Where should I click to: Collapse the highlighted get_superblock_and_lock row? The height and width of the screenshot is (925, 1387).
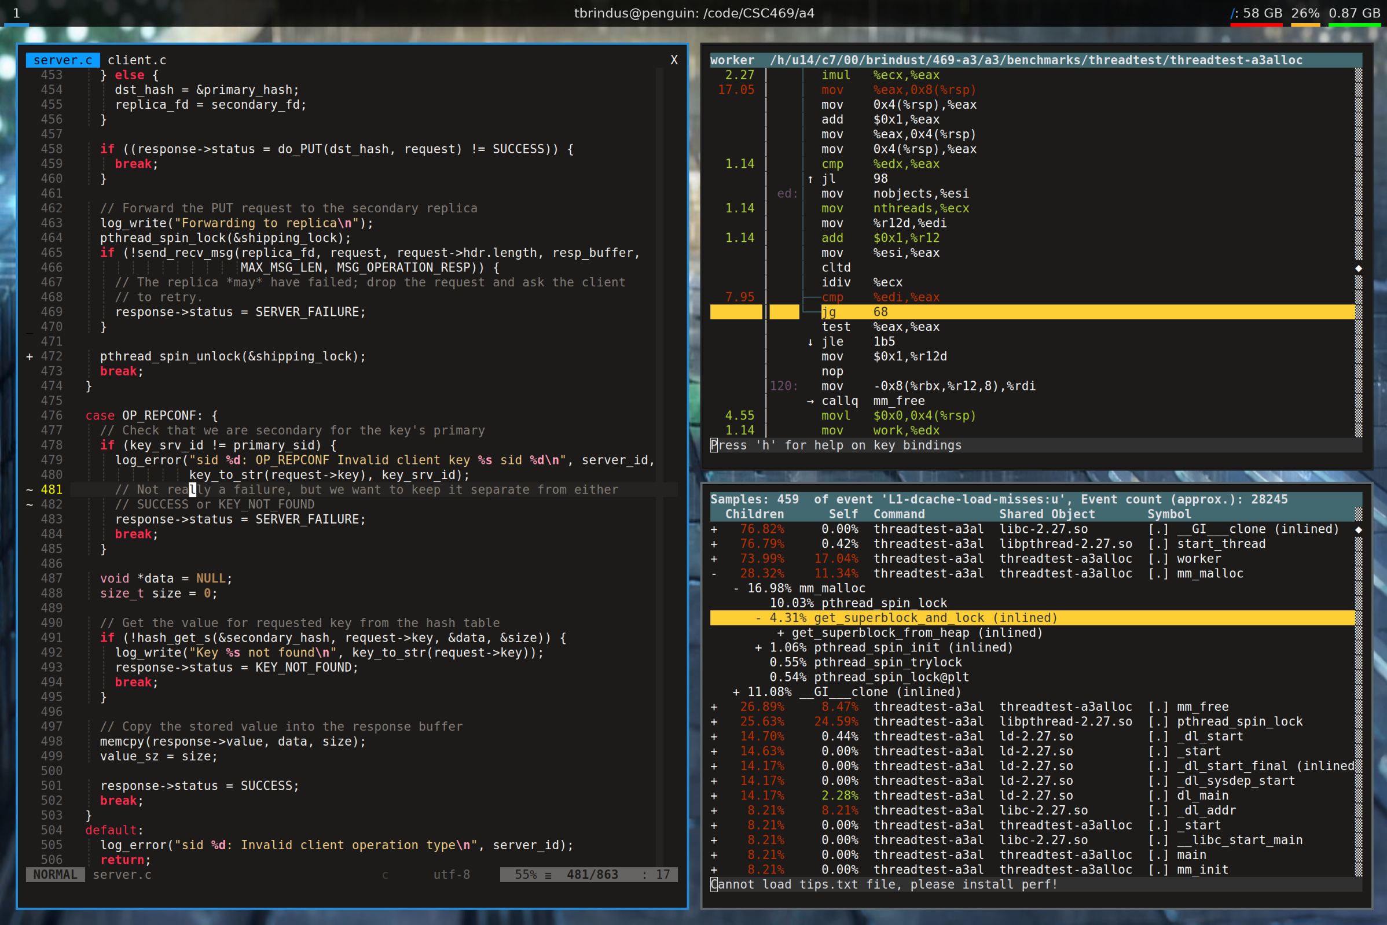coord(758,618)
